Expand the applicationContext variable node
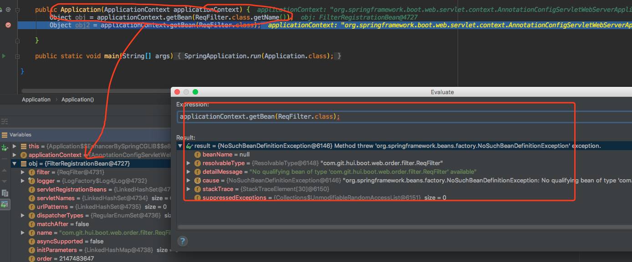Image resolution: width=632 pixels, height=262 pixels. (15, 155)
